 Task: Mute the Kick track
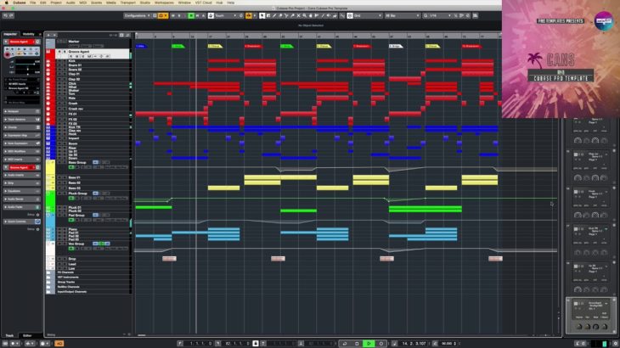click(59, 61)
